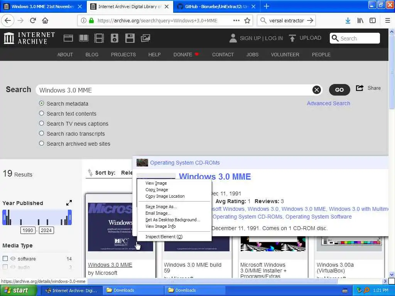395x296 pixels.
Task: Click the upload arrow icon
Action: pyautogui.click(x=292, y=38)
